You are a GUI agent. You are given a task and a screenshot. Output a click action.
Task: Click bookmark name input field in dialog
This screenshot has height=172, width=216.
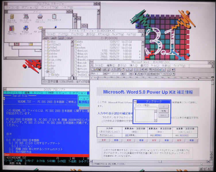pyautogui.click(x=146, y=108)
